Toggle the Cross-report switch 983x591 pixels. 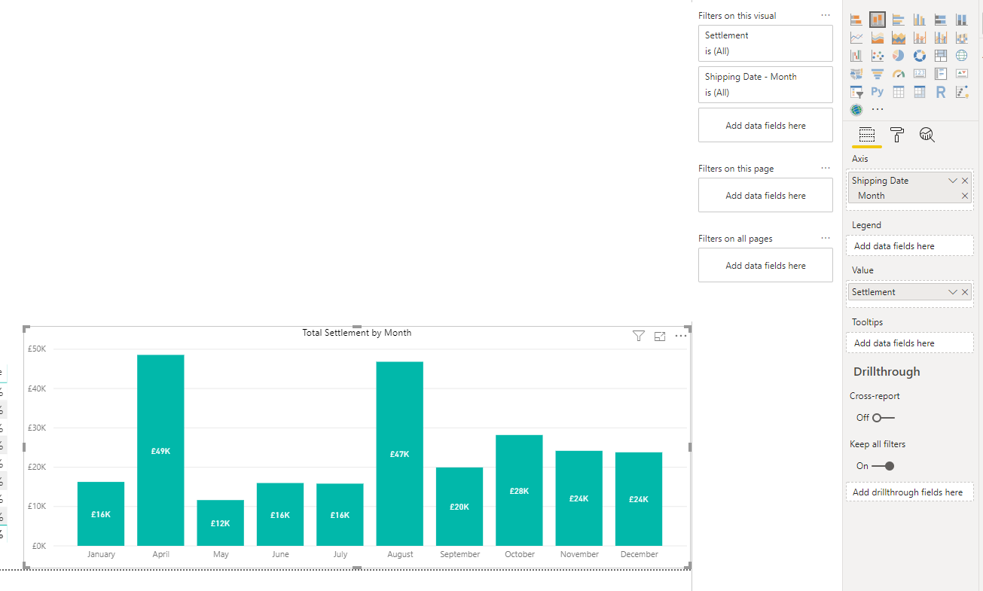[884, 417]
